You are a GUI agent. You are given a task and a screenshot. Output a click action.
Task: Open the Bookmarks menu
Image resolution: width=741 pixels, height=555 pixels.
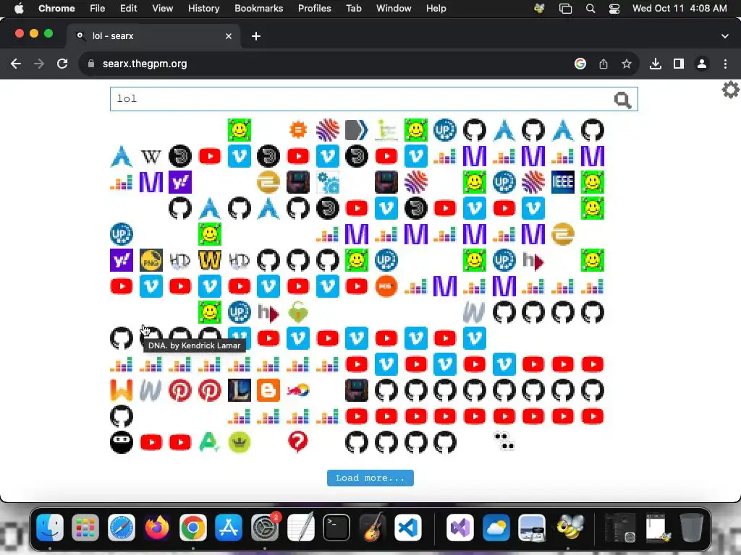click(x=259, y=8)
